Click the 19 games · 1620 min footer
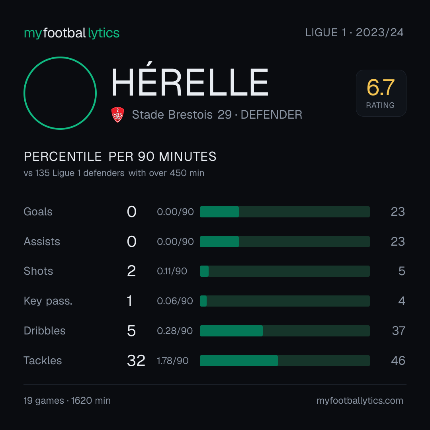Viewport: 430px width, 430px height. click(67, 401)
